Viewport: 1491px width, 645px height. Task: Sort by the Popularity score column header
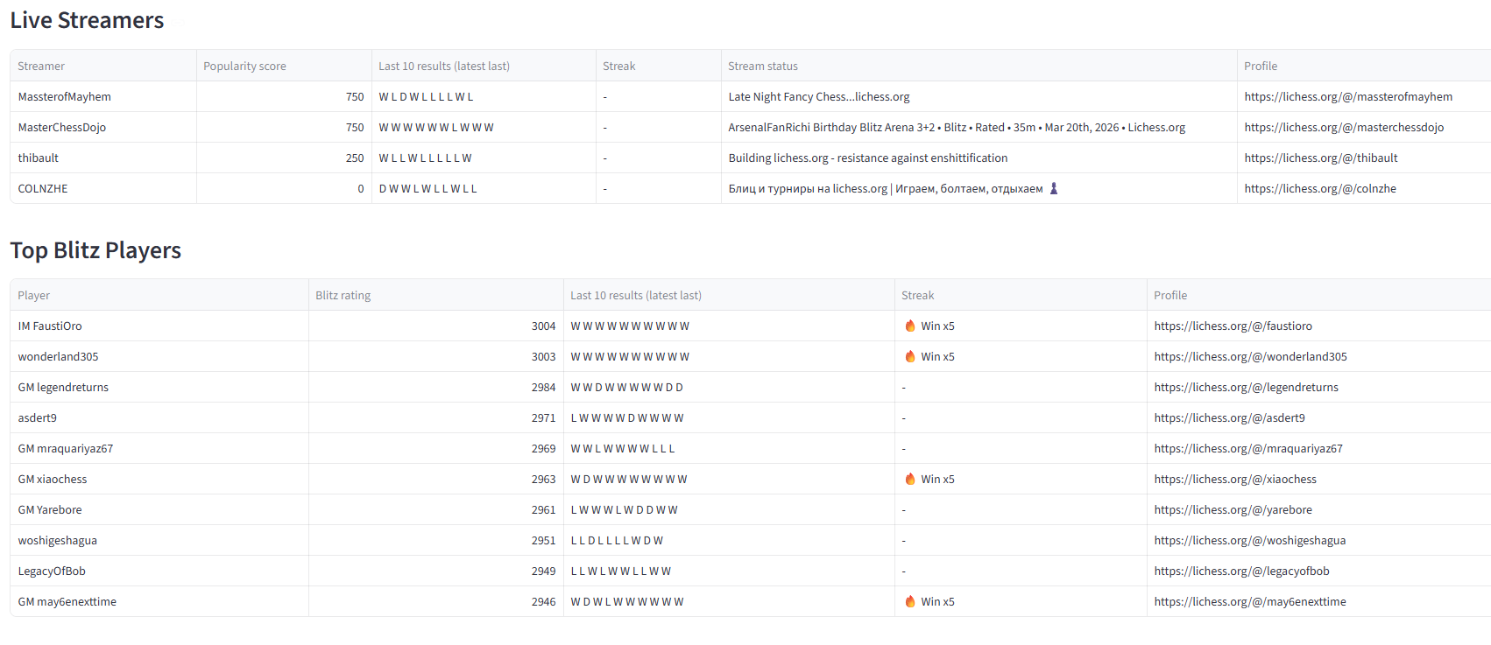pos(244,66)
